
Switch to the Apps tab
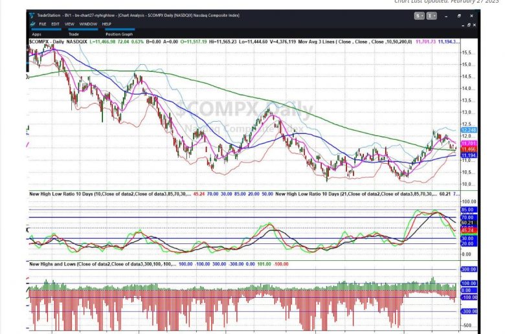point(36,34)
